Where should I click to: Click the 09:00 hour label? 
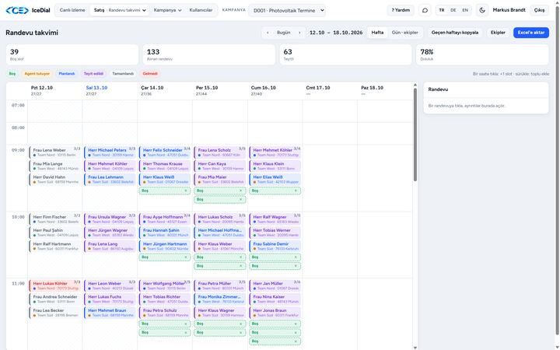pos(18,150)
